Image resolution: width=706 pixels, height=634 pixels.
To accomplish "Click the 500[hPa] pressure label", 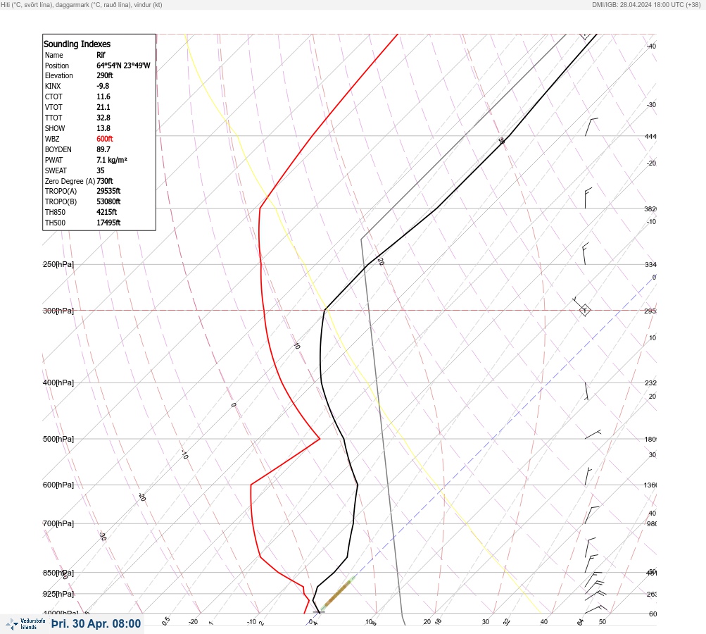I will [x=58, y=439].
